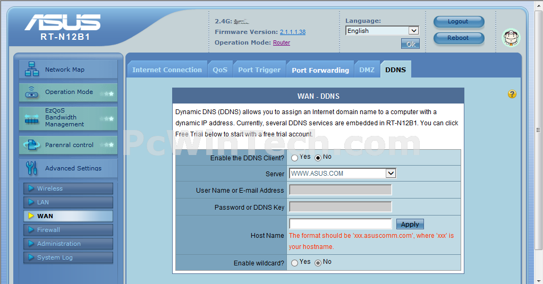Switch to the Port Forwarding tab

(320, 70)
